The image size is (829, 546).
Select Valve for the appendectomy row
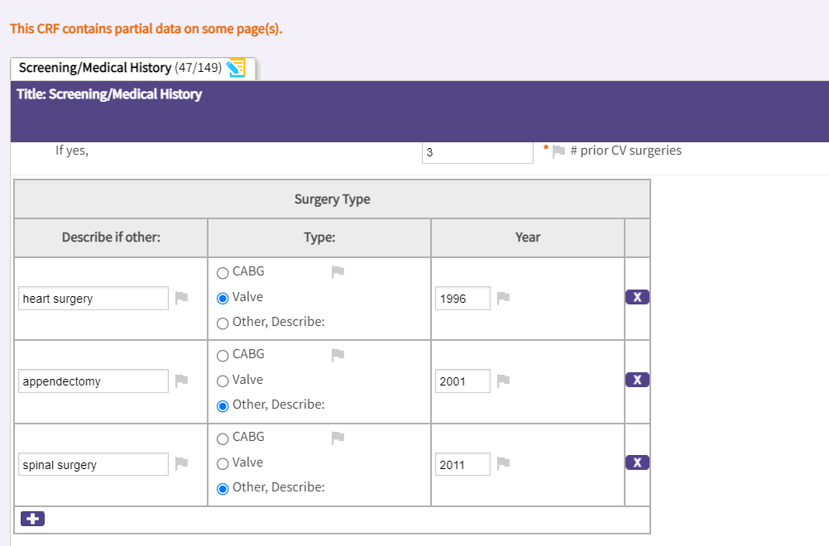pyautogui.click(x=223, y=381)
